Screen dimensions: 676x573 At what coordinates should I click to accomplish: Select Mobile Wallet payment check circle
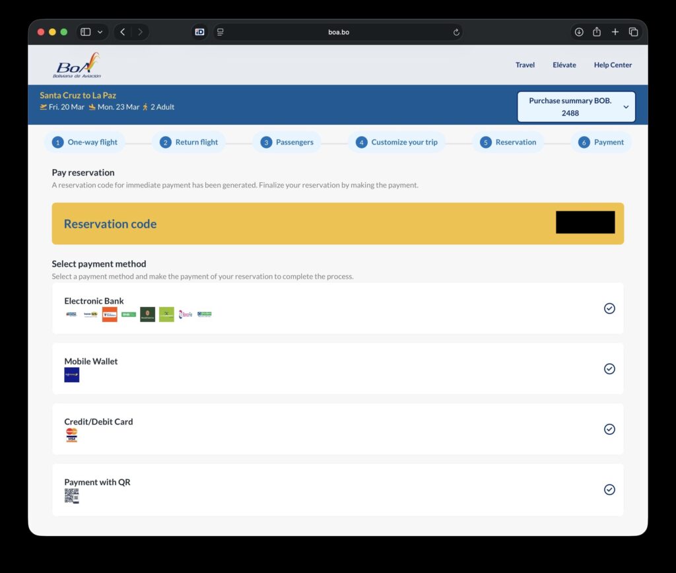[x=609, y=369]
